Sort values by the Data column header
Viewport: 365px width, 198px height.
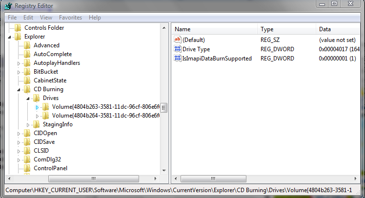tap(338, 29)
